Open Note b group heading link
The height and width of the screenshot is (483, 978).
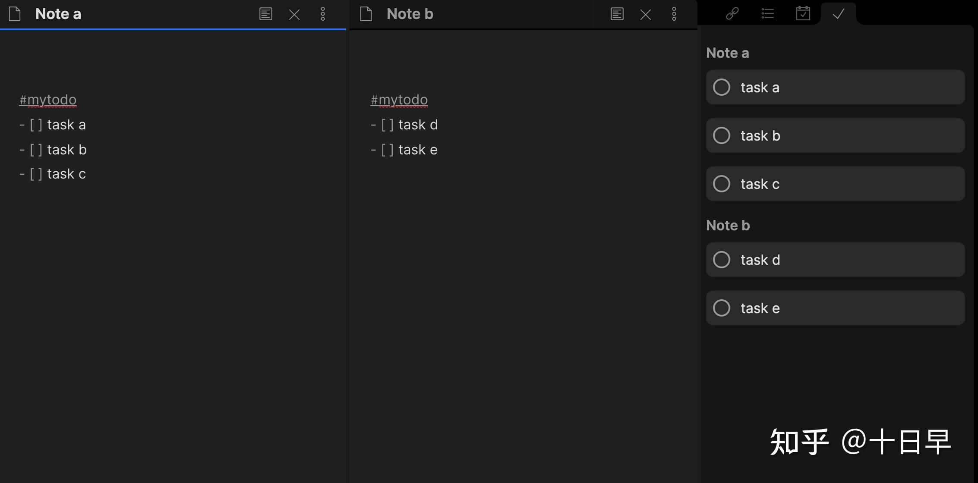click(728, 225)
